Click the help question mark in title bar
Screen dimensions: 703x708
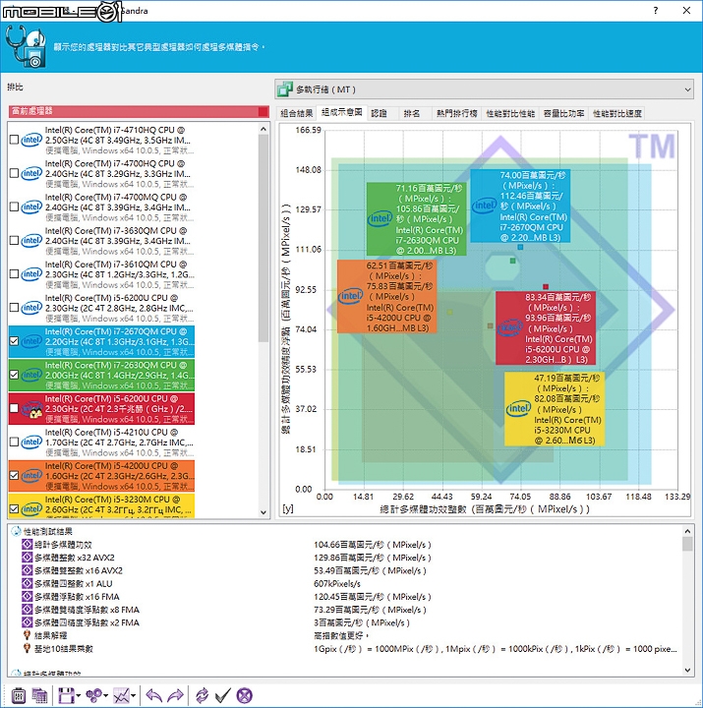656,11
